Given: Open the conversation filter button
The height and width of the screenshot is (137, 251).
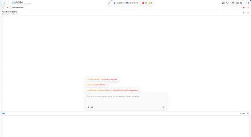Looking at the screenshot, I should coord(243,13).
